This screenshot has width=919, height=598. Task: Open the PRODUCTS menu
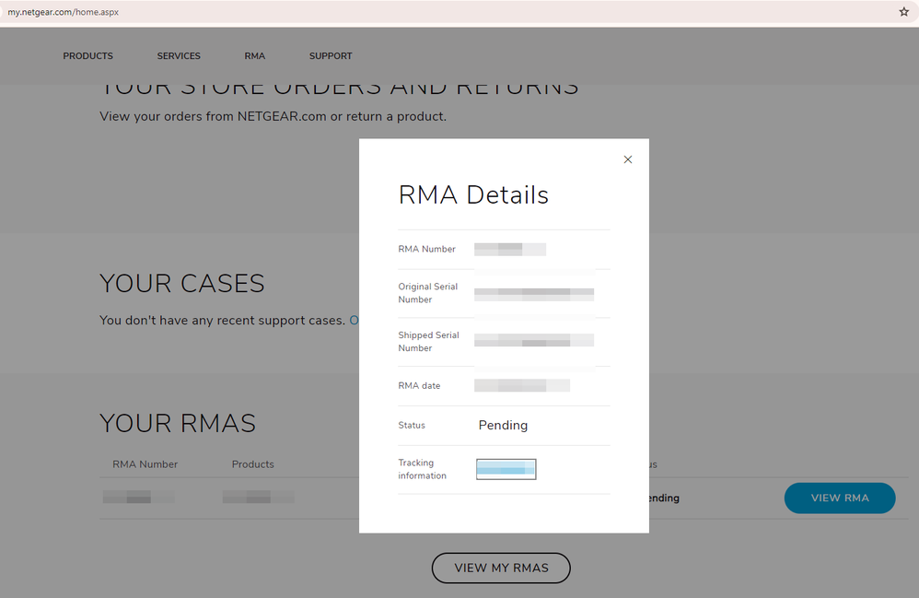click(87, 55)
